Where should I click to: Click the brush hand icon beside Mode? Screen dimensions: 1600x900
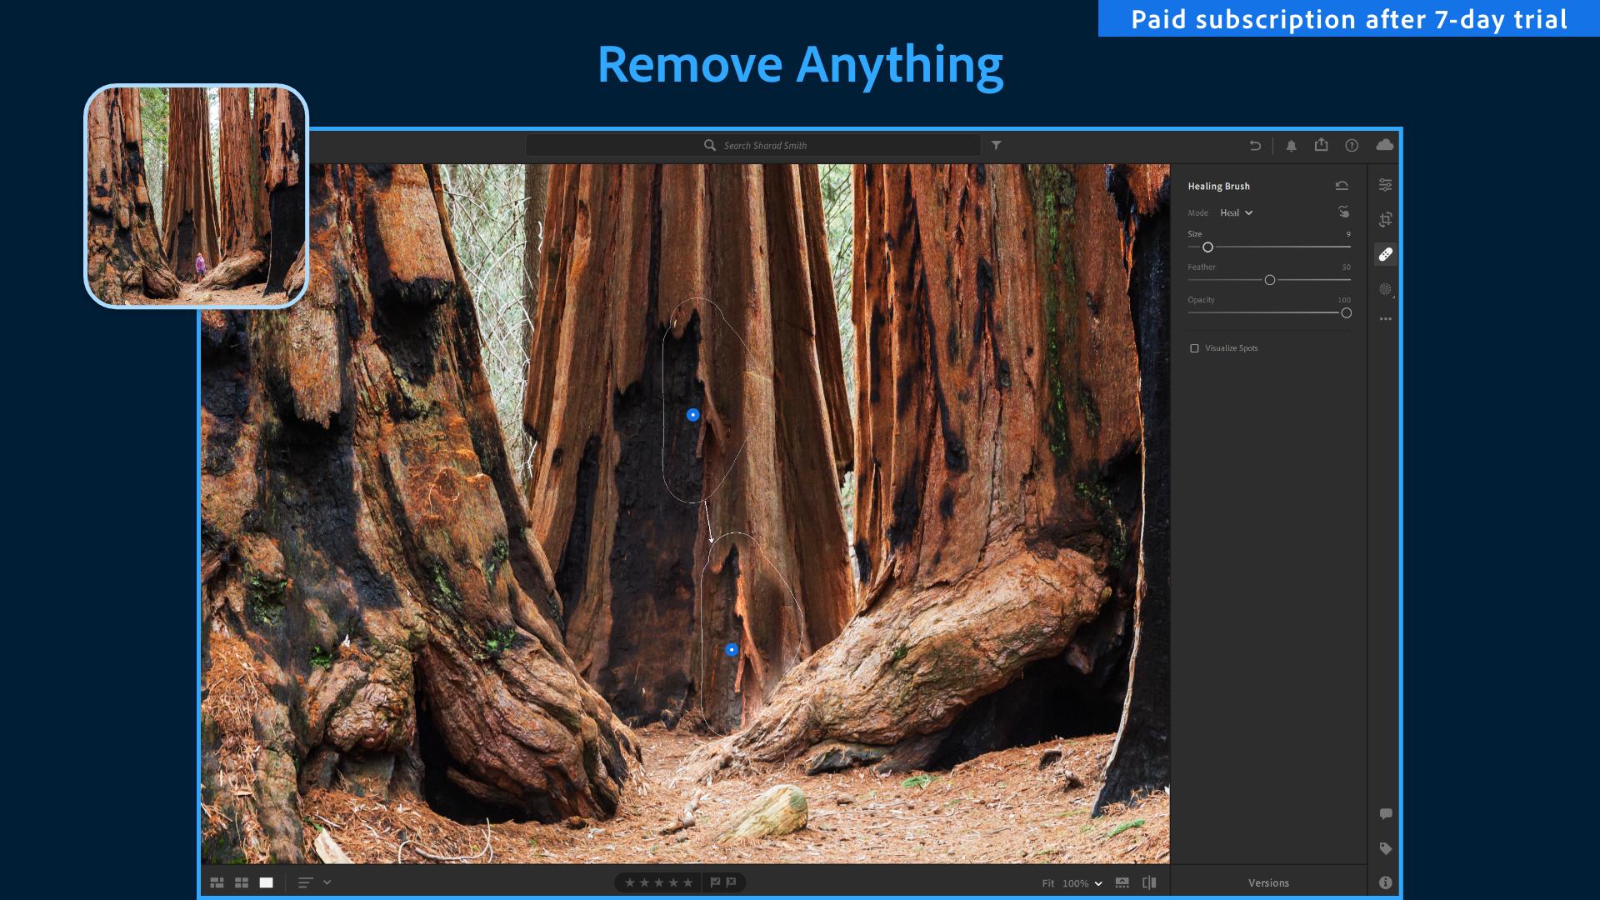point(1343,212)
